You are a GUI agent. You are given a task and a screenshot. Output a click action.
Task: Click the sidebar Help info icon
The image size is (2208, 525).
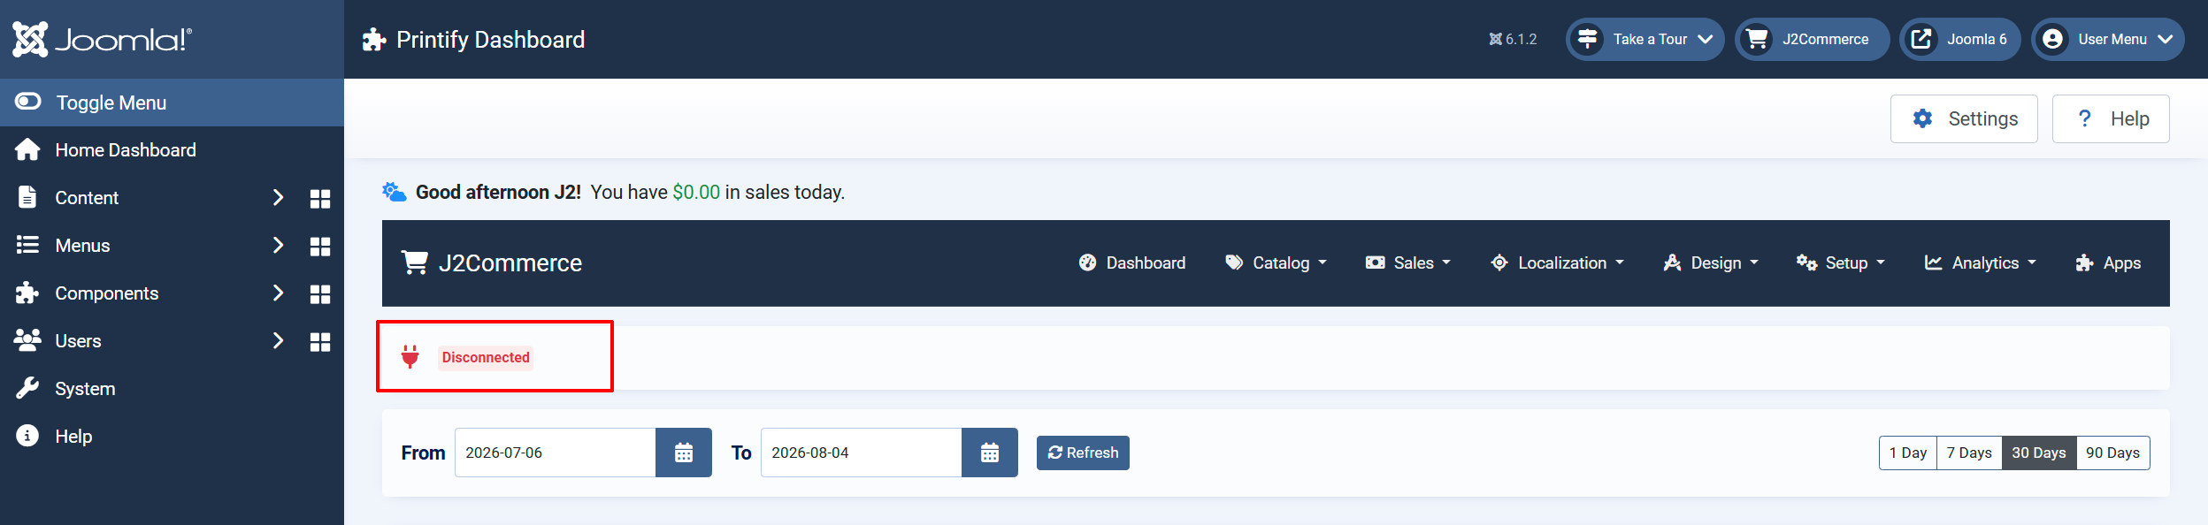click(x=27, y=436)
